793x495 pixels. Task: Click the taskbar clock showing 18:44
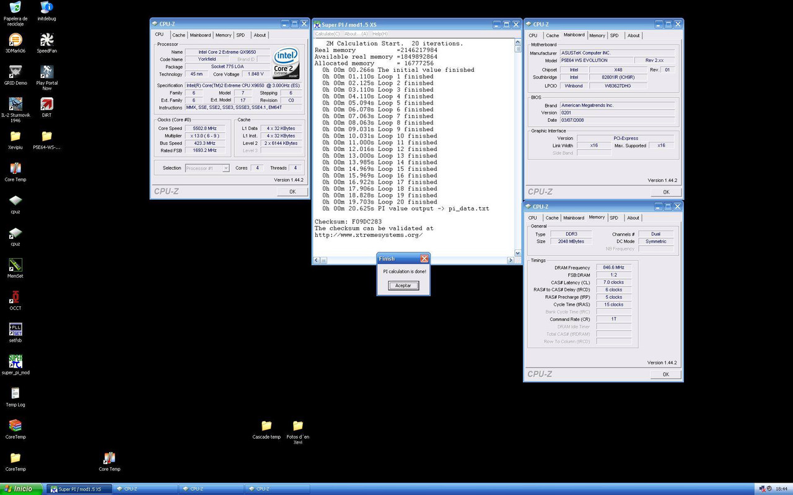(x=782, y=489)
